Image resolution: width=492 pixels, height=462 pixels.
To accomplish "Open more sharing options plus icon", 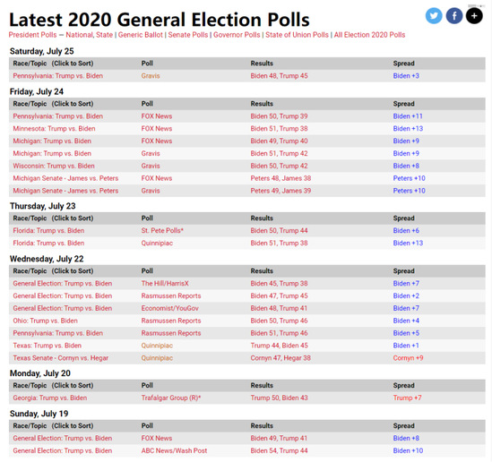I will tap(474, 16).
